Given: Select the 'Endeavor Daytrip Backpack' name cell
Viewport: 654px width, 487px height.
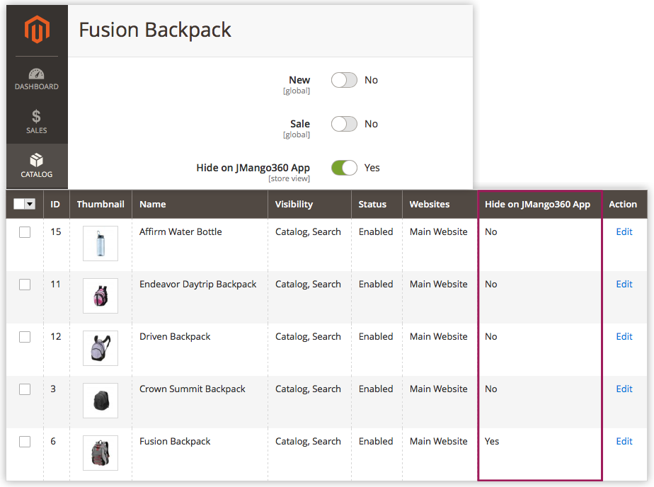Looking at the screenshot, I should coord(198,285).
